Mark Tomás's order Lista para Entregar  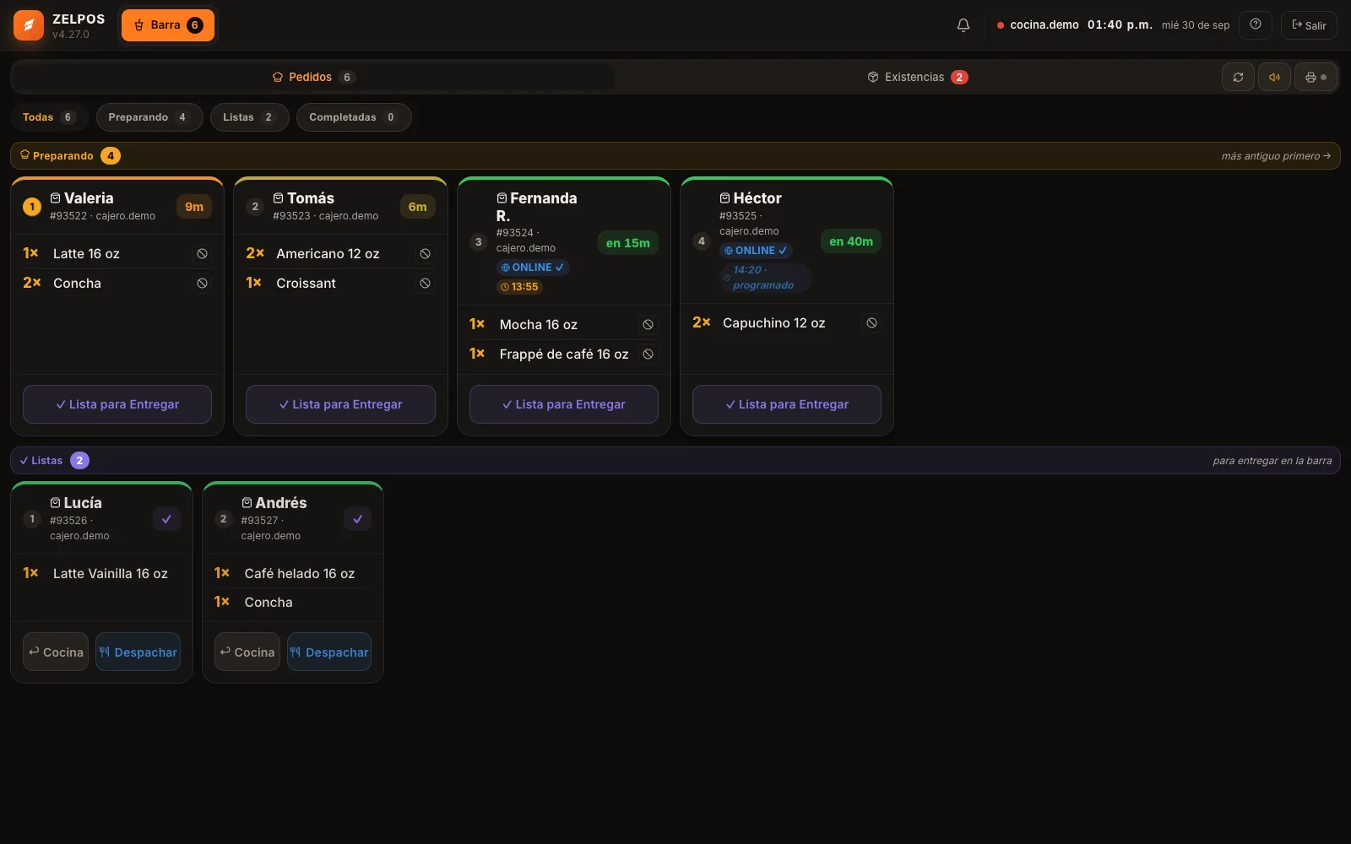pos(340,404)
